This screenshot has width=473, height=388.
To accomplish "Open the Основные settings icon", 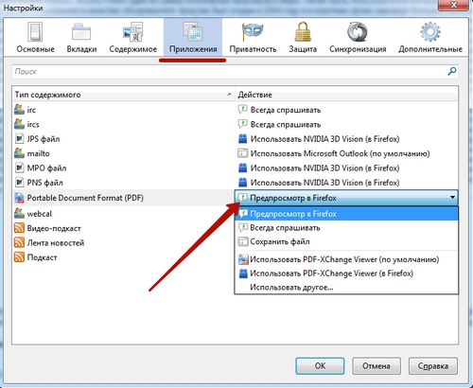I will pyautogui.click(x=35, y=32).
